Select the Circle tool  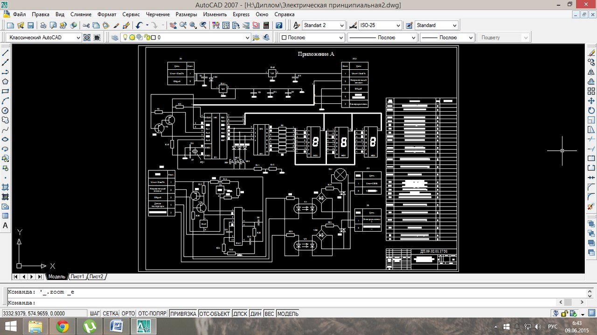[6, 111]
